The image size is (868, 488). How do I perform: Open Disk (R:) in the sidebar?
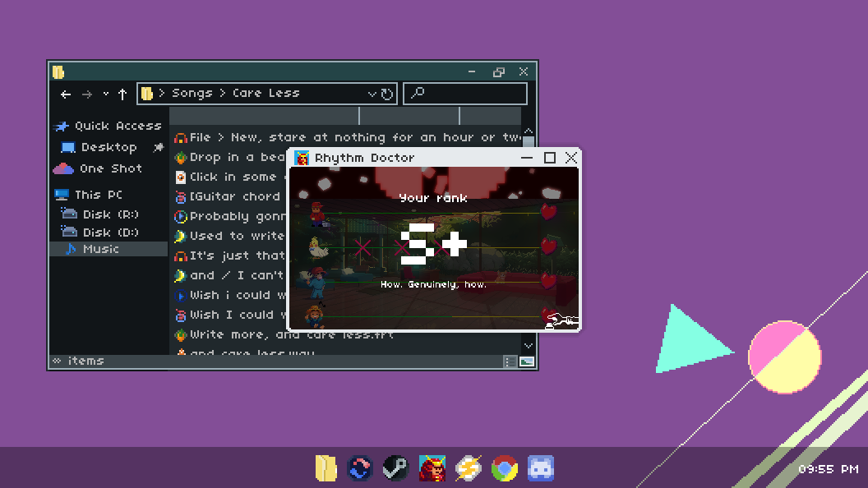(110, 214)
